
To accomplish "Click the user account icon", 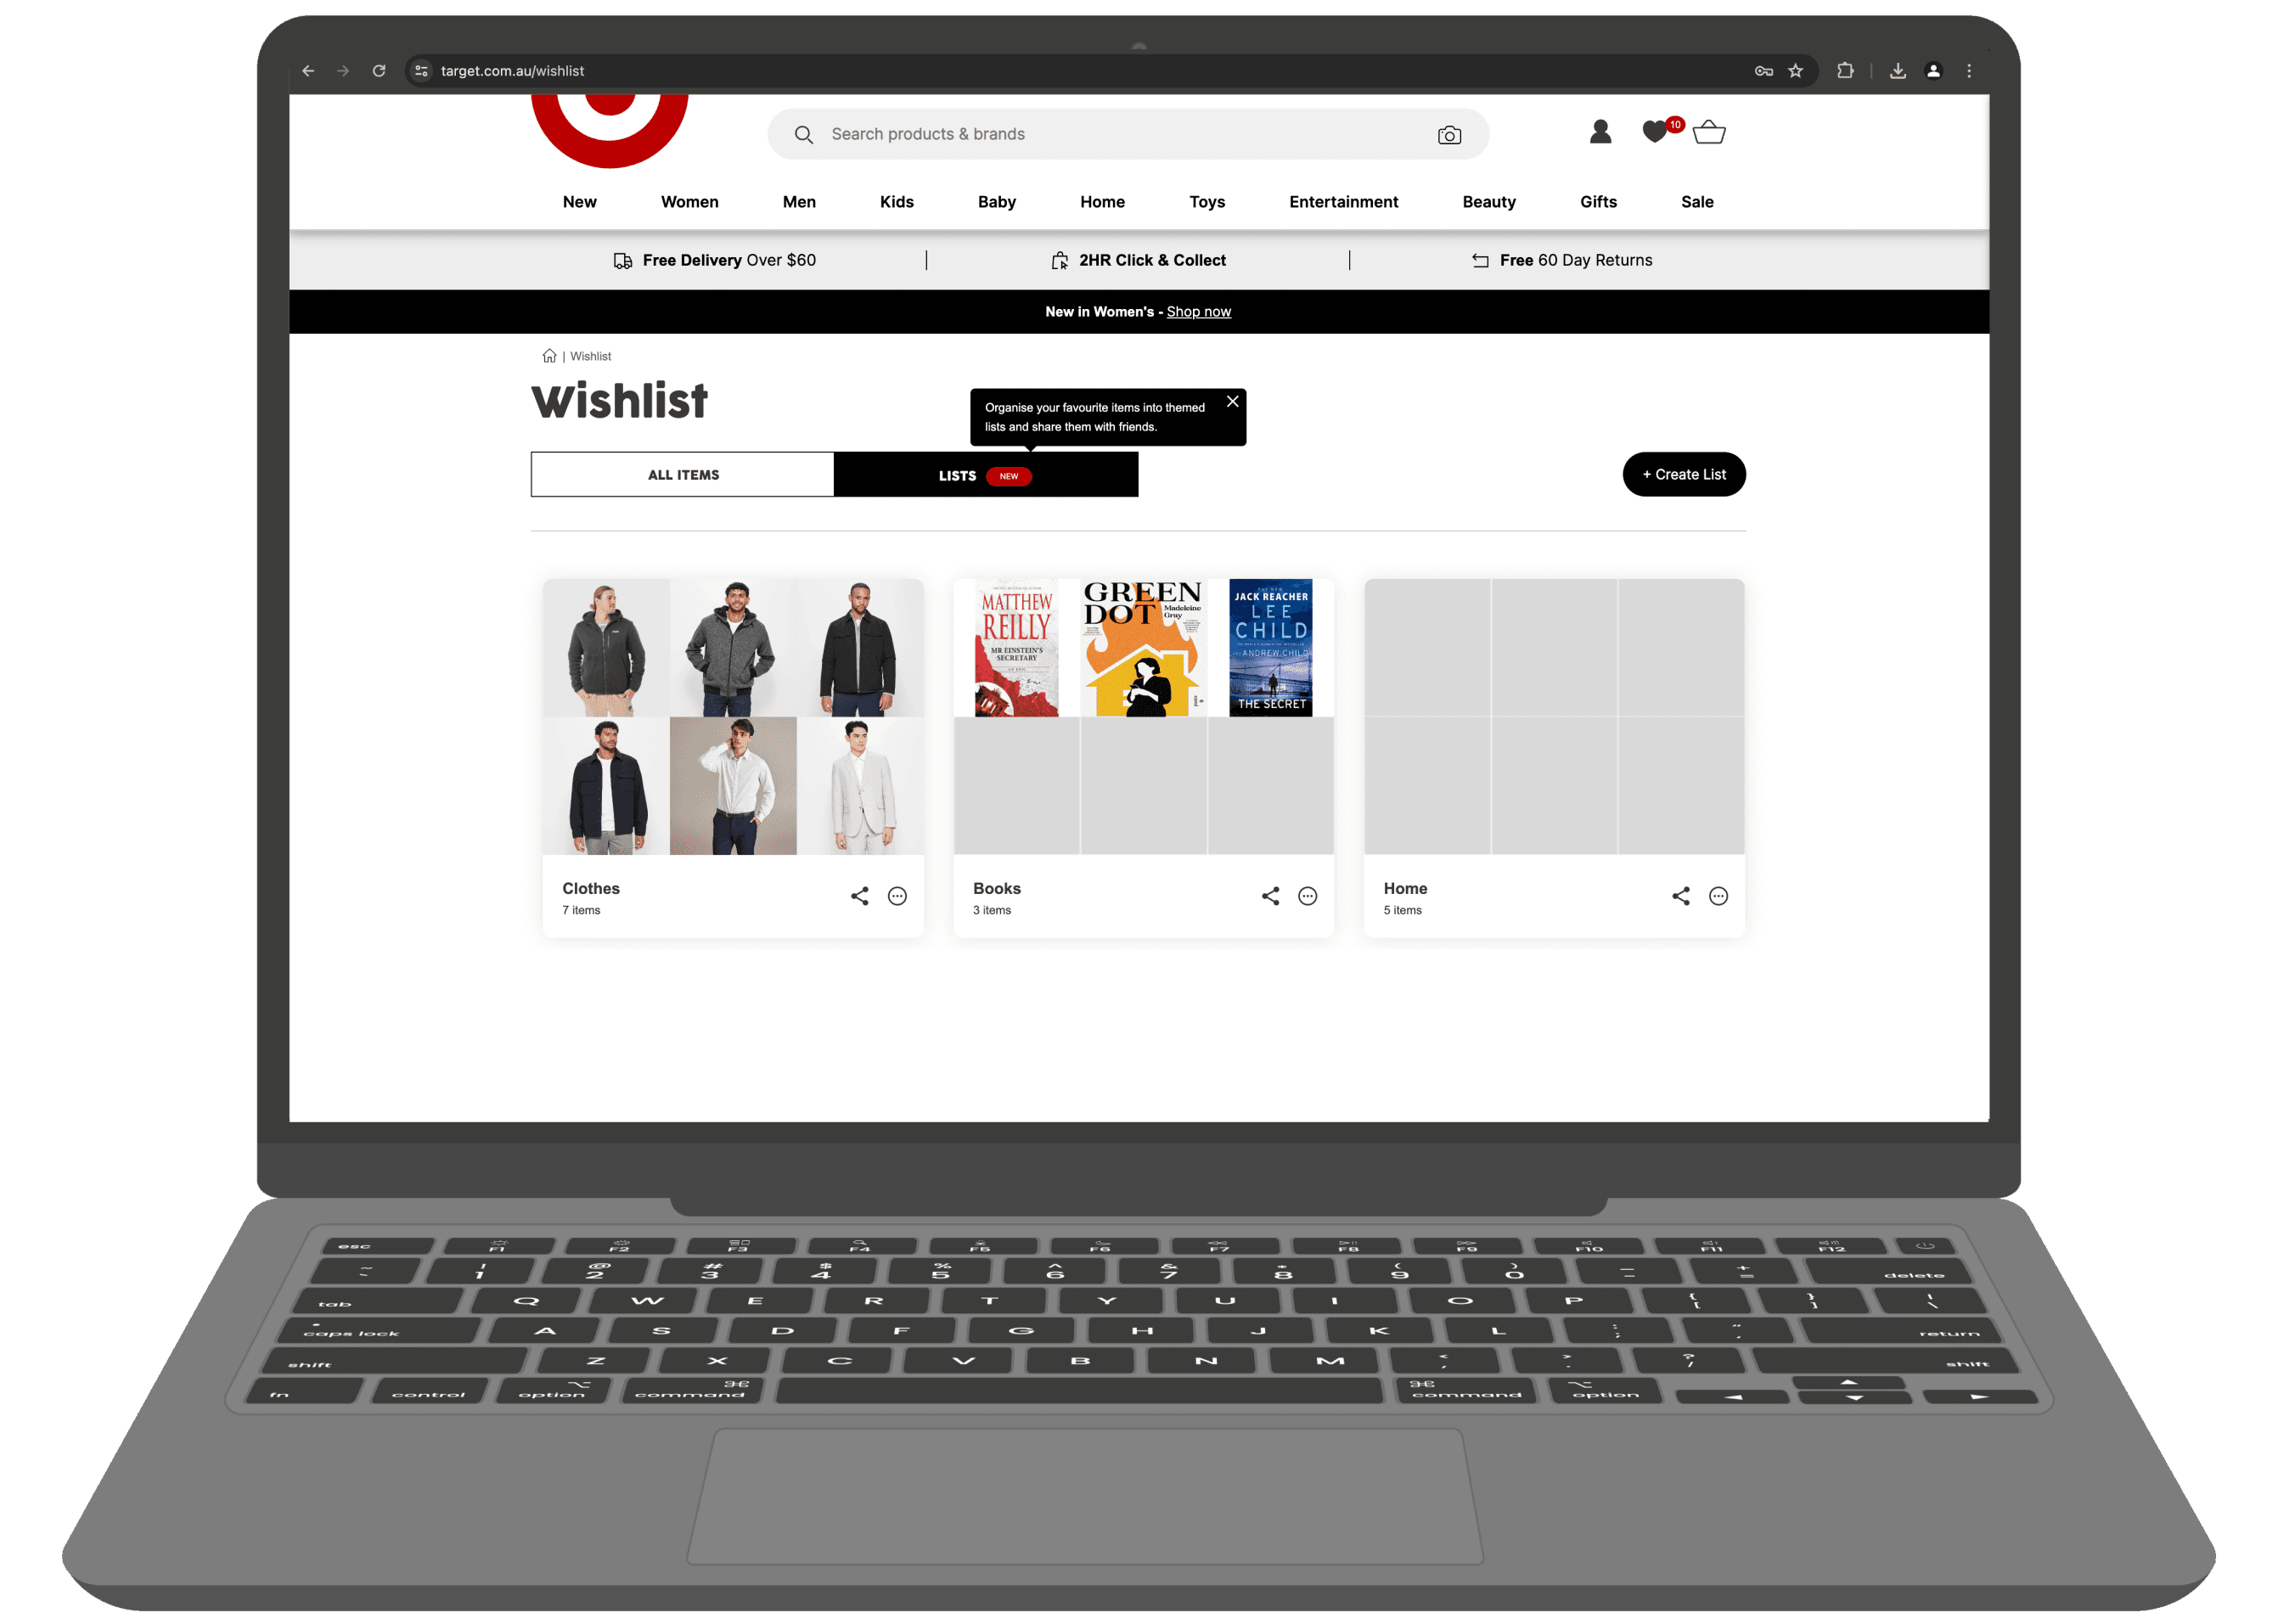I will (1601, 132).
